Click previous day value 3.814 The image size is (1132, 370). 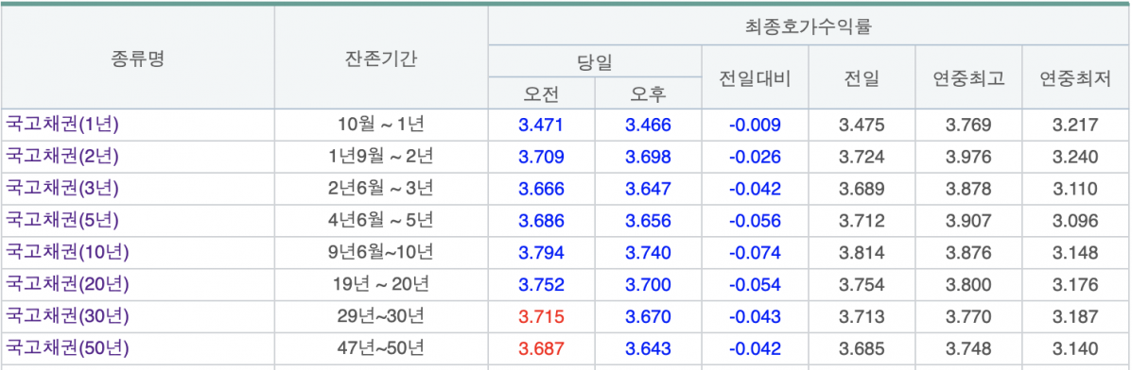pos(862,253)
